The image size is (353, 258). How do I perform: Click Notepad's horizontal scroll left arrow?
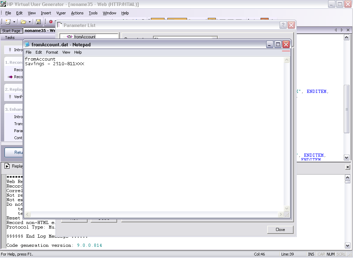coord(27,215)
